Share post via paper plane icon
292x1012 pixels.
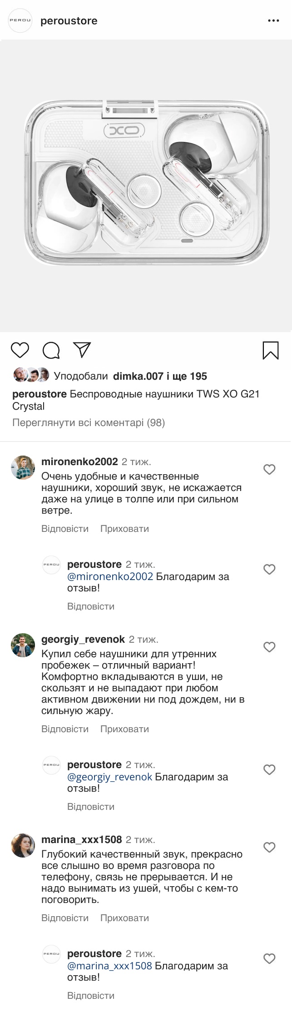pyautogui.click(x=82, y=350)
